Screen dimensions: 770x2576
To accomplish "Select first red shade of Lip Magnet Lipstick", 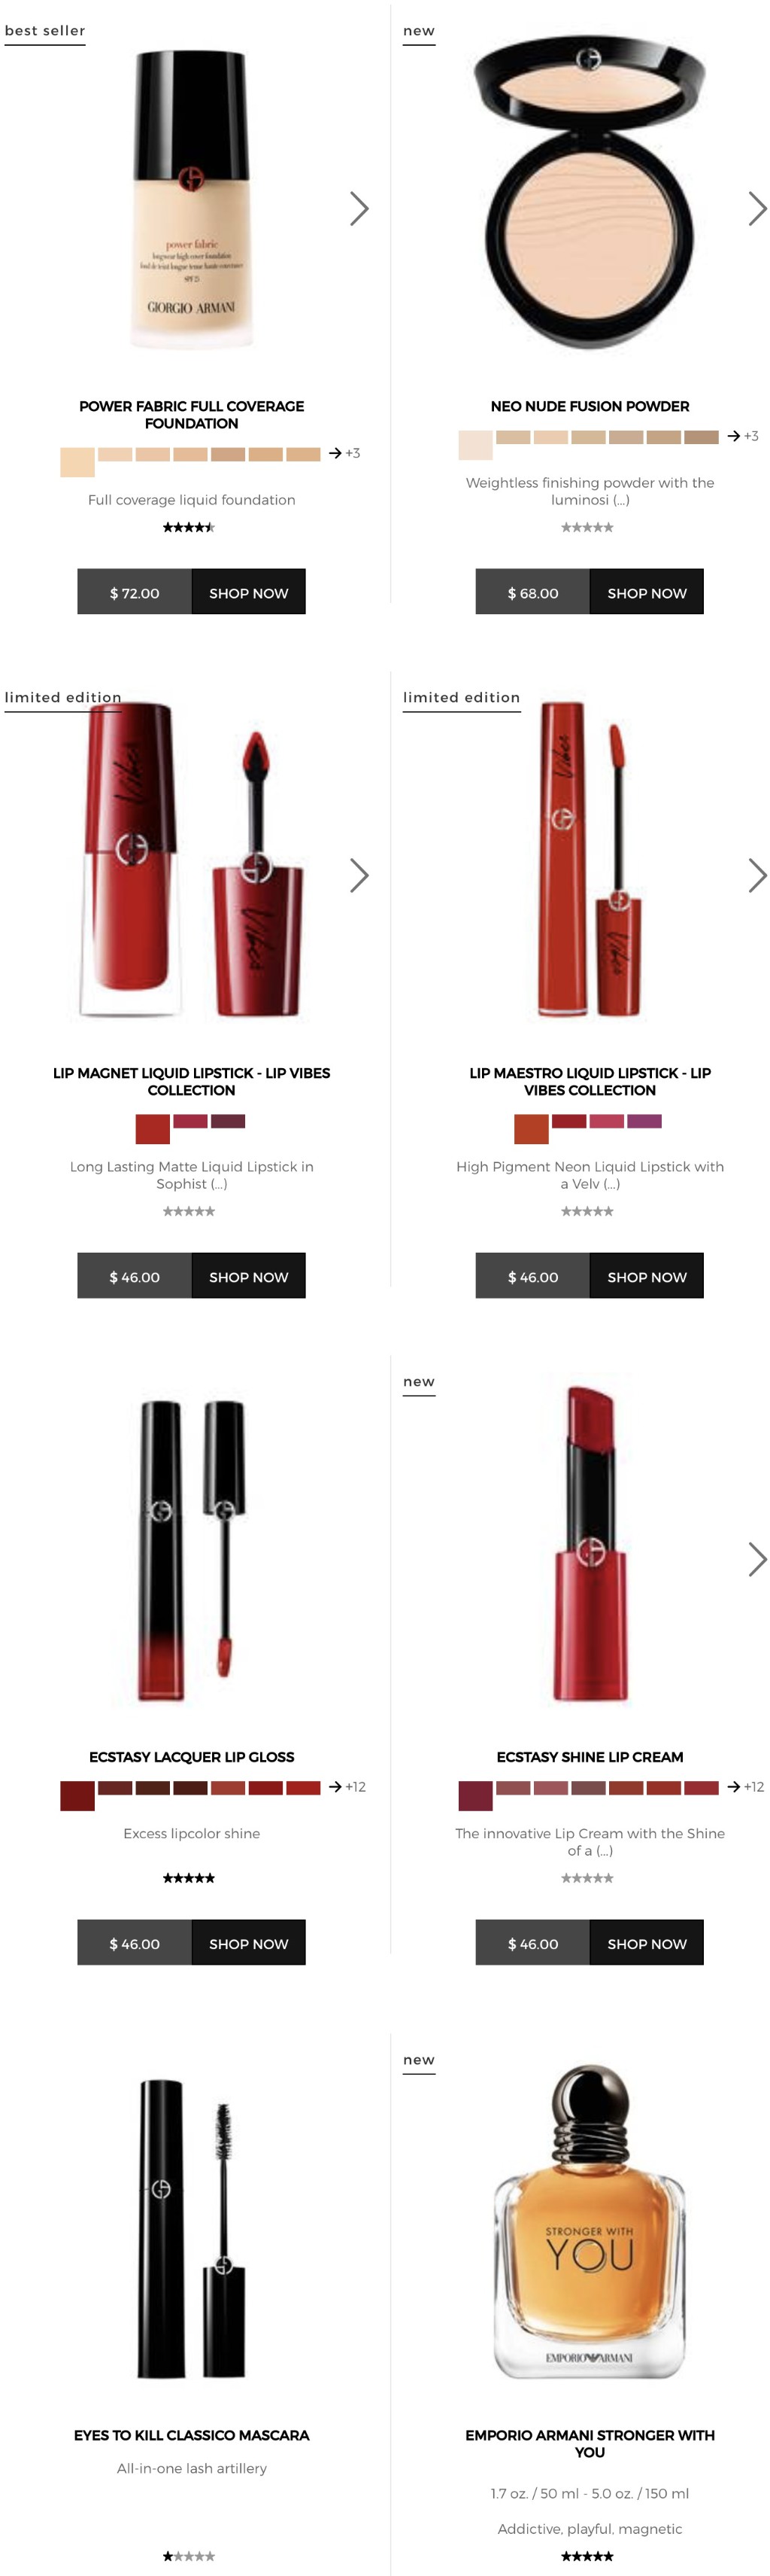I will tap(153, 1129).
